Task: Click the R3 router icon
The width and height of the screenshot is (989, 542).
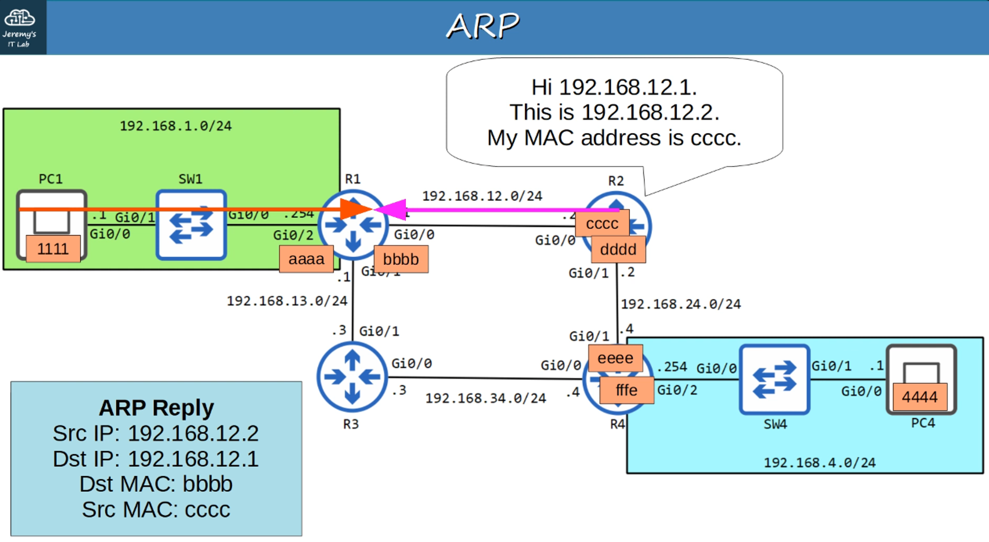Action: click(x=352, y=377)
